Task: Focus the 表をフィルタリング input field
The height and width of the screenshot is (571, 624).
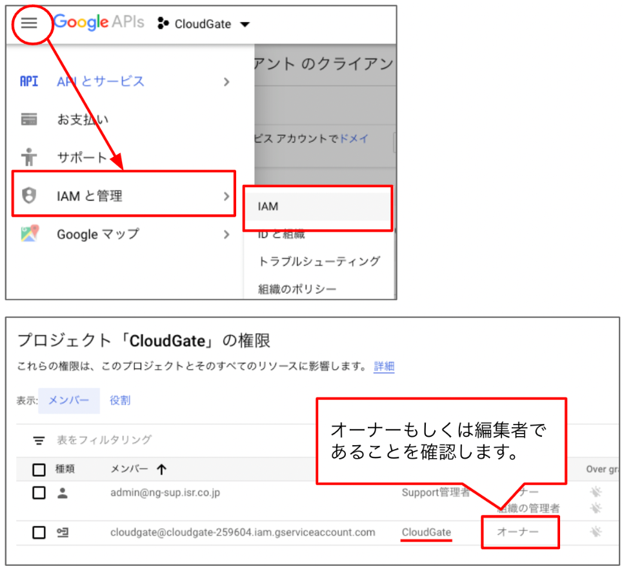Action: click(x=105, y=439)
